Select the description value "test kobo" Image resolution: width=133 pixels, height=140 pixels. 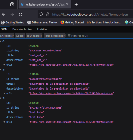[x=36, y=117]
